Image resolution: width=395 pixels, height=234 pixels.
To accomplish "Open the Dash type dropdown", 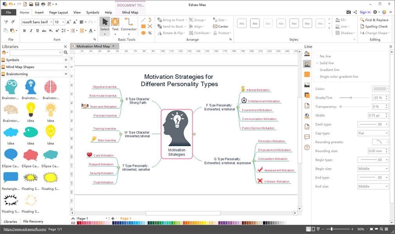I will (373, 124).
